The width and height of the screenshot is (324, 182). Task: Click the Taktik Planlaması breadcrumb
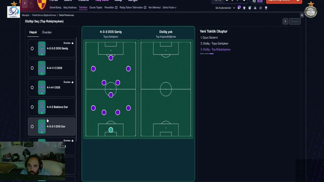[x=66, y=15]
